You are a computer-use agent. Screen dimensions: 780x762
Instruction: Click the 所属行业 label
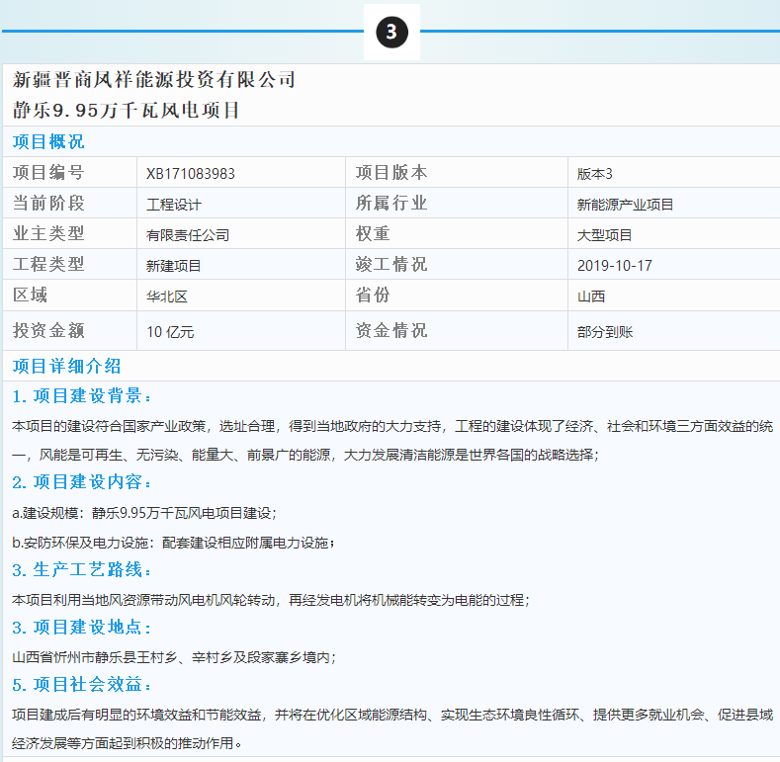coord(391,203)
